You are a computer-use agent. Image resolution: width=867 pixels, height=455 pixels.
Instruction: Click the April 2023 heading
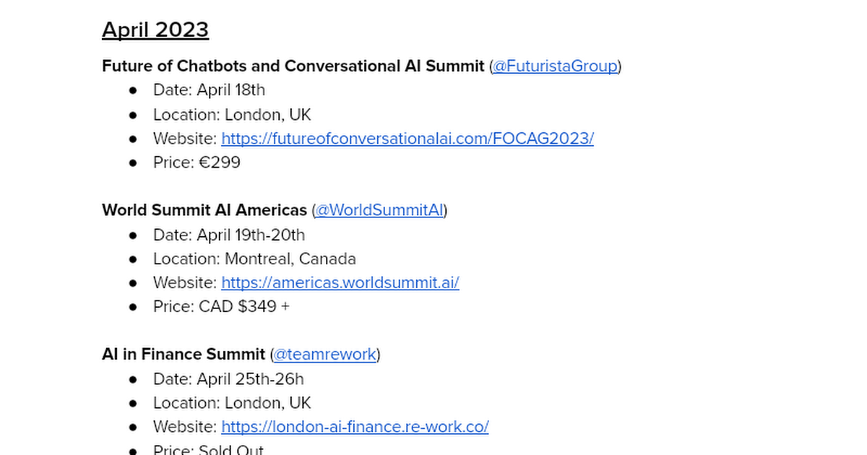click(155, 30)
